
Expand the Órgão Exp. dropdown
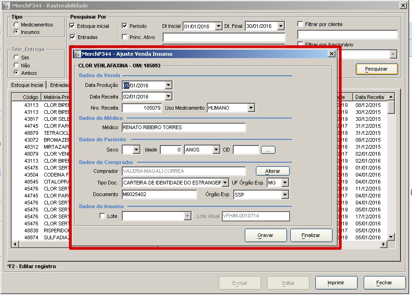285,195
